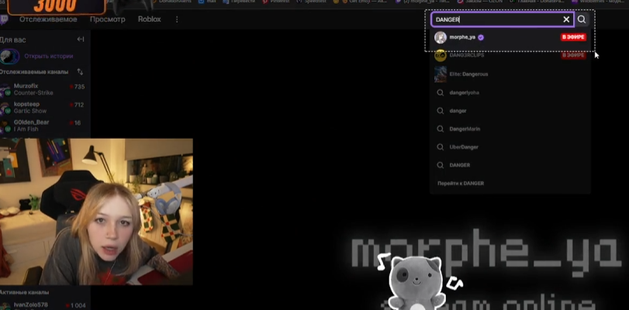Choose the Elite: Dangerous category suggestion

coord(510,74)
